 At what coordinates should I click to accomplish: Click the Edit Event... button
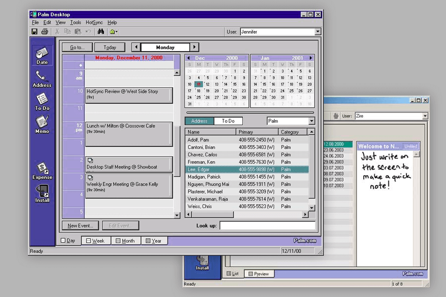[121, 226]
